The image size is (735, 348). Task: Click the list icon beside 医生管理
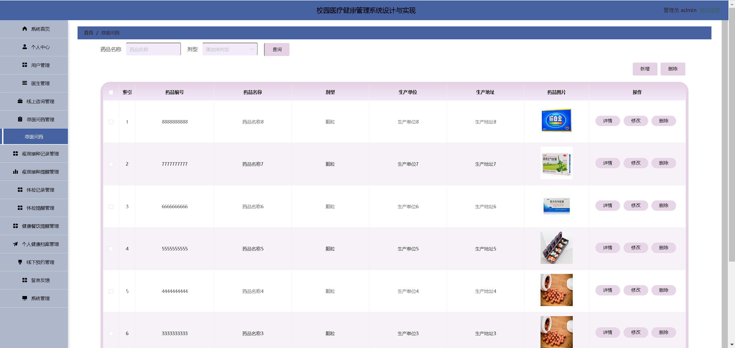coord(25,83)
